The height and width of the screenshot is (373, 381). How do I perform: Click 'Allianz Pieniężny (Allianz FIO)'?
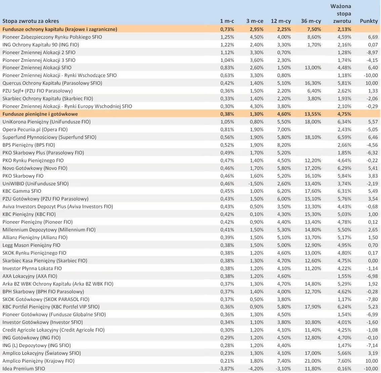click(35, 237)
